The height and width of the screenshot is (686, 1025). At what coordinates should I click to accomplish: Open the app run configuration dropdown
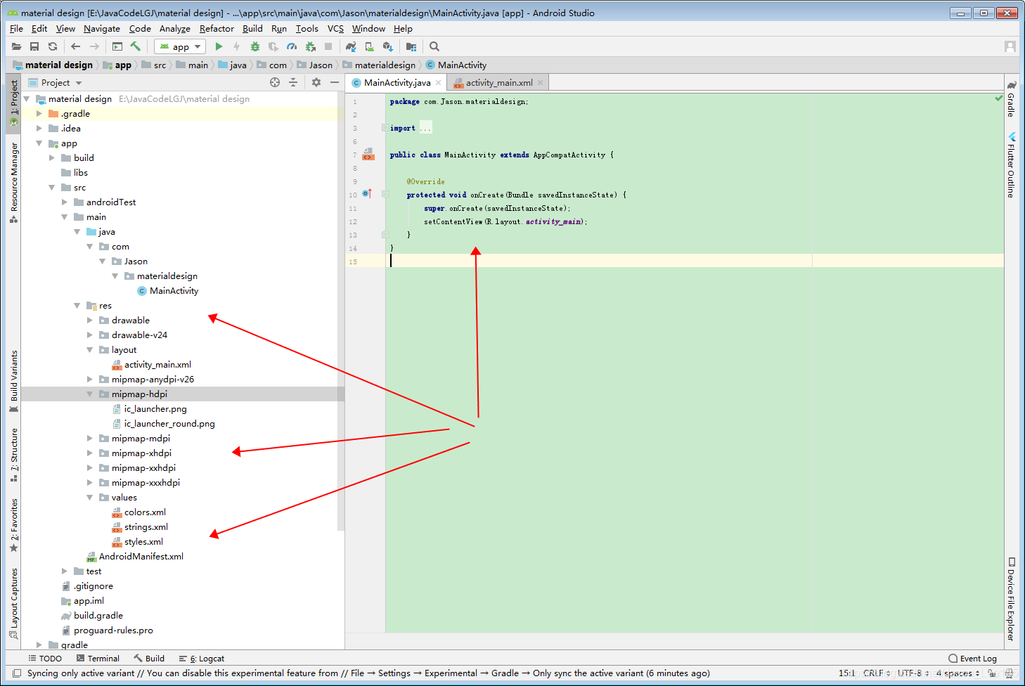tap(181, 46)
